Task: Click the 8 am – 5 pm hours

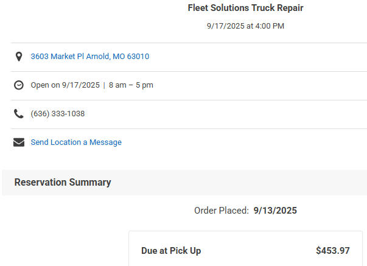Action: (x=131, y=85)
